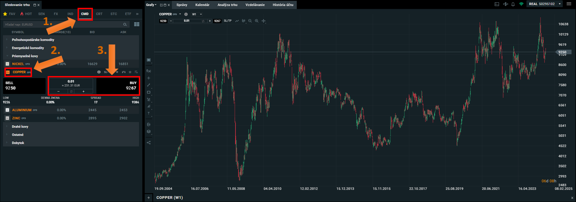Zoom out of the COPPER chart
Screen dimensions: 576x202
tap(250, 21)
